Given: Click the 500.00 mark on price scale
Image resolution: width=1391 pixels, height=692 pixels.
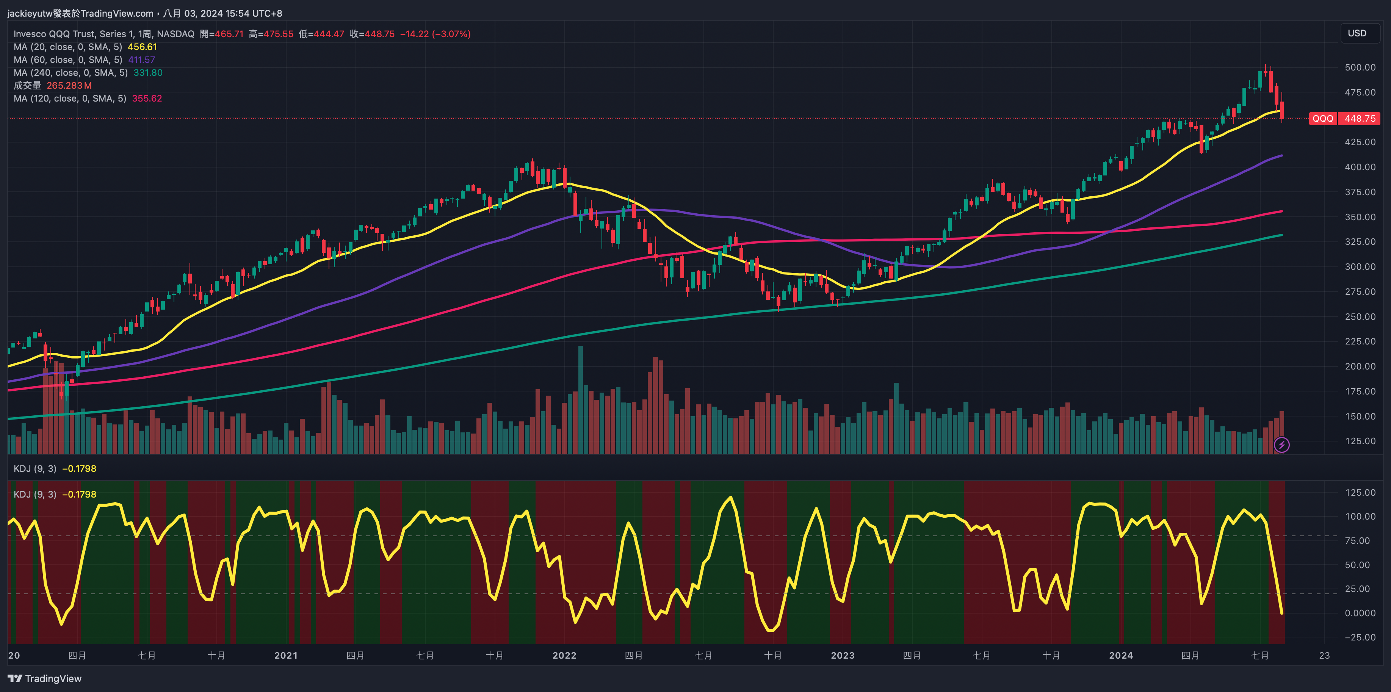Looking at the screenshot, I should [x=1360, y=67].
